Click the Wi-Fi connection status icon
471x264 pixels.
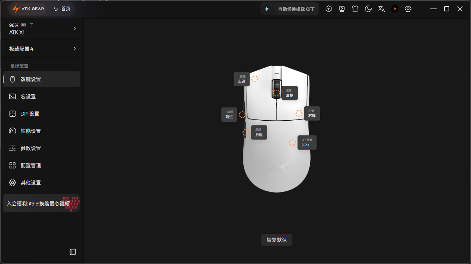coord(32,25)
